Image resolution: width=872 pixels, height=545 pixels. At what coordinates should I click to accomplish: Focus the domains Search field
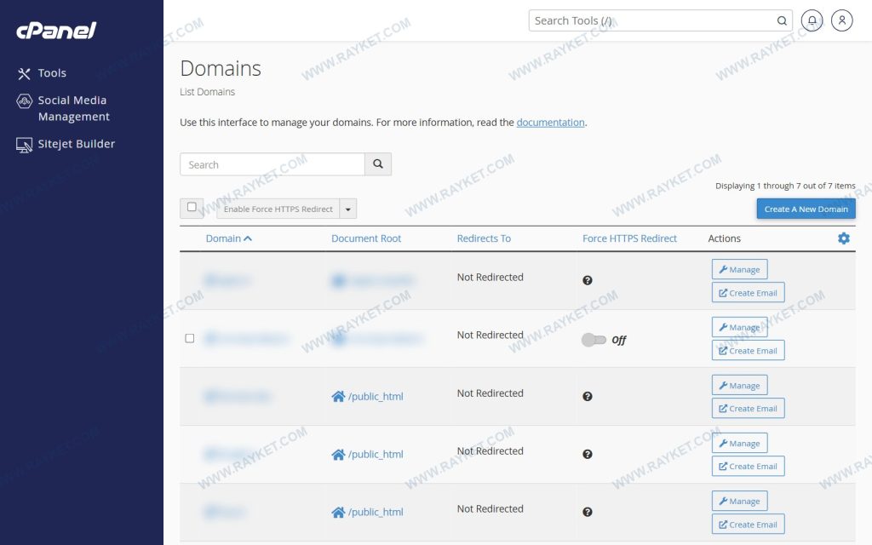(272, 164)
